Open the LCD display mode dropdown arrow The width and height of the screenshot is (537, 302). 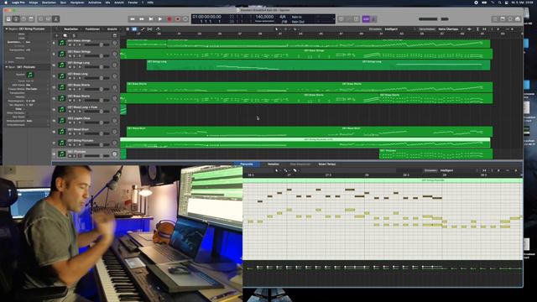334,19
